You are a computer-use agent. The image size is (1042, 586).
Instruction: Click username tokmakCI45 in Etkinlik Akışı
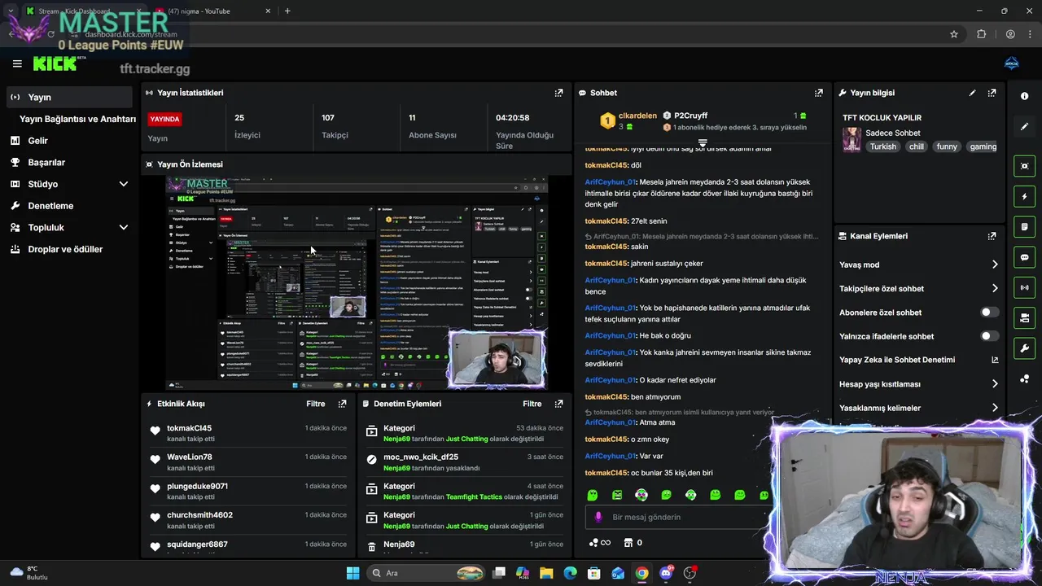(x=189, y=428)
